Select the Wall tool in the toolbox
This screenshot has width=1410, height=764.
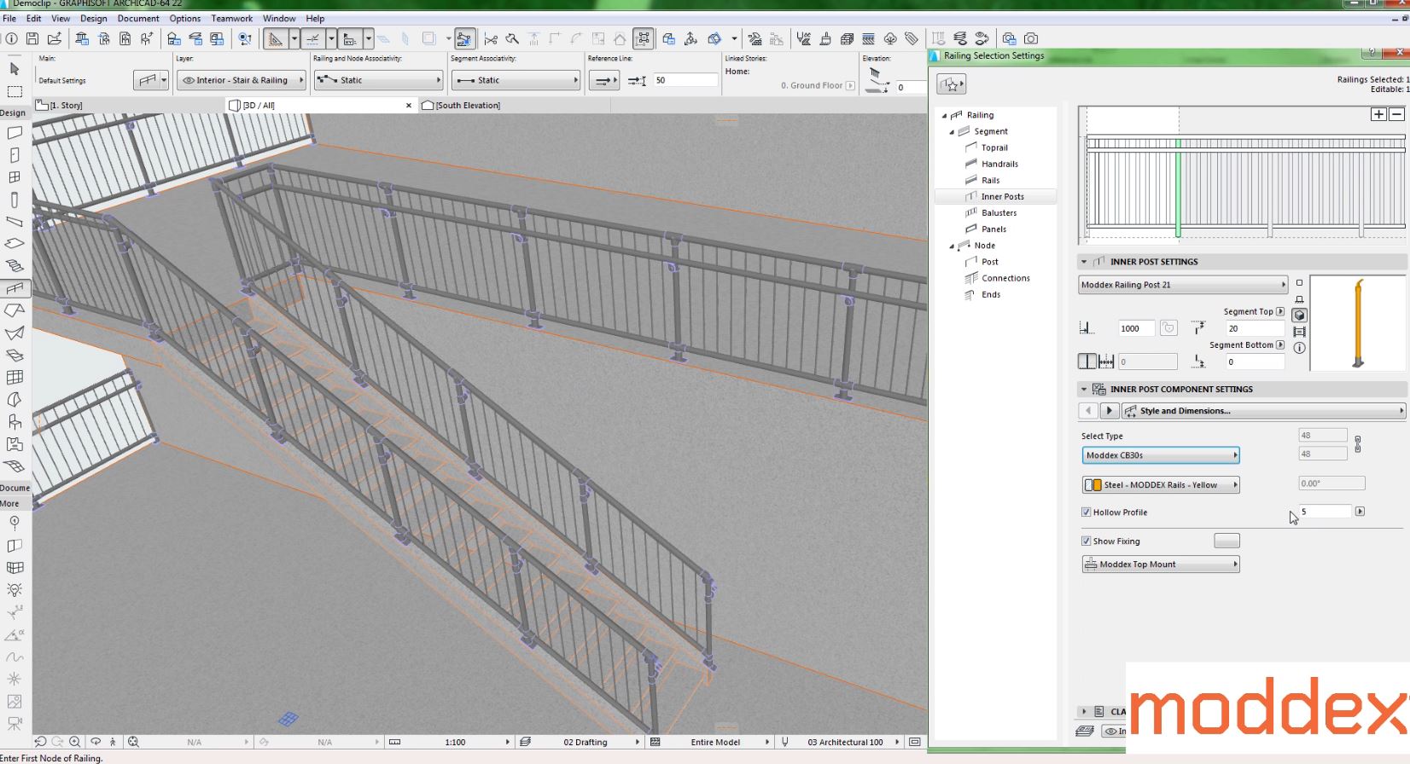15,133
